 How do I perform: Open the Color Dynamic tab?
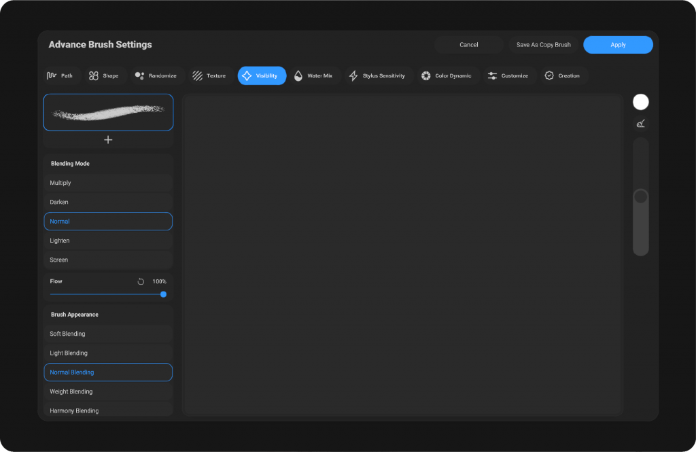(x=446, y=75)
